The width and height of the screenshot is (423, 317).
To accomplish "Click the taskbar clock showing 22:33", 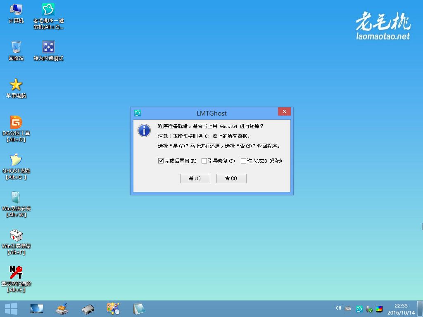I will pyautogui.click(x=401, y=309).
